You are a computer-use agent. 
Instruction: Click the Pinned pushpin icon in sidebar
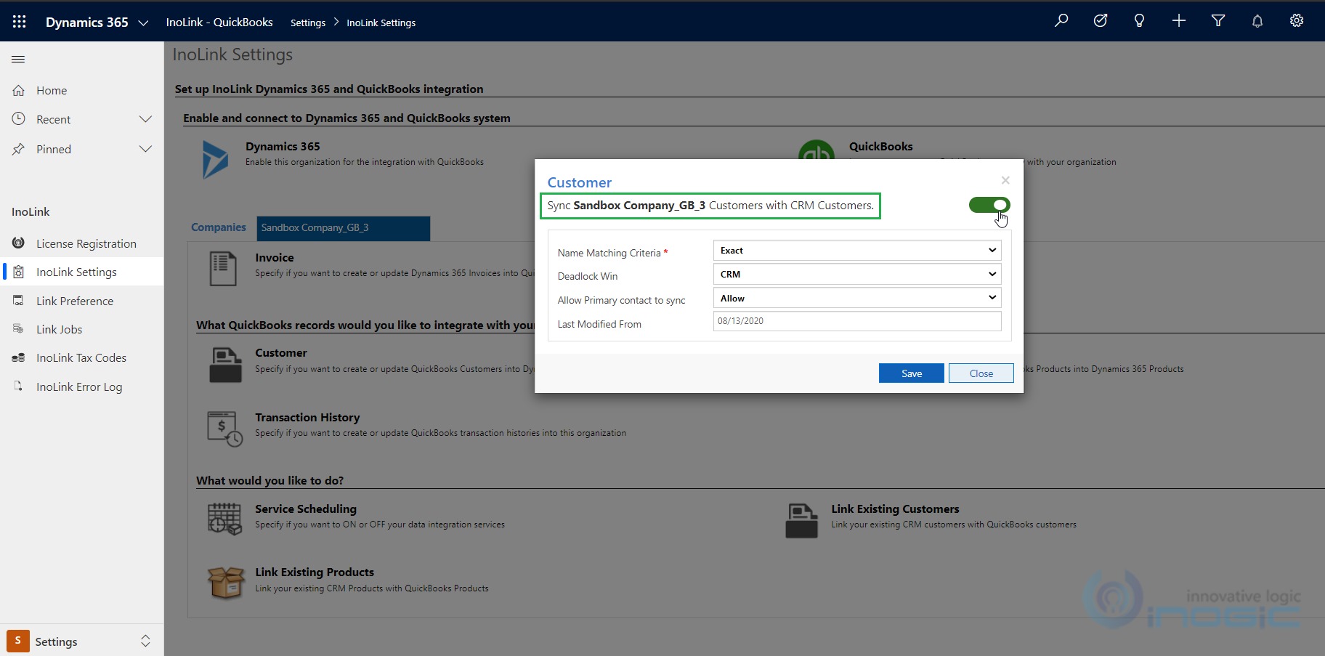(19, 149)
